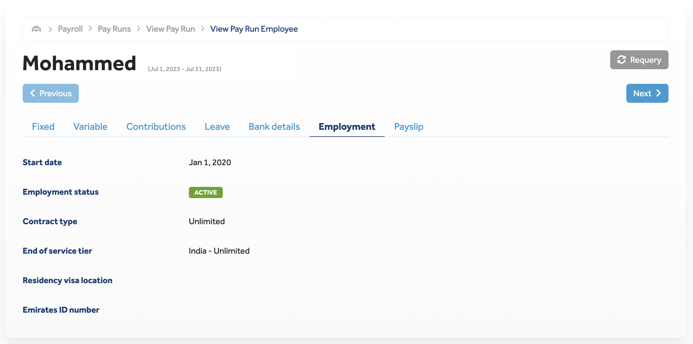Click the Requery button
The width and height of the screenshot is (693, 344).
639,60
